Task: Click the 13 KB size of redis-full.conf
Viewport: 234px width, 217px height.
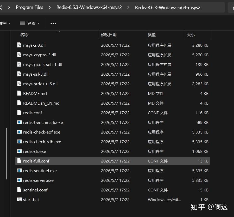Action: tap(203, 161)
